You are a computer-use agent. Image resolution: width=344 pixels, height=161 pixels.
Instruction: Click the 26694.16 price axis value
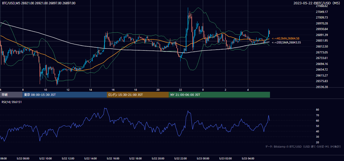pyautogui.click(x=322, y=64)
